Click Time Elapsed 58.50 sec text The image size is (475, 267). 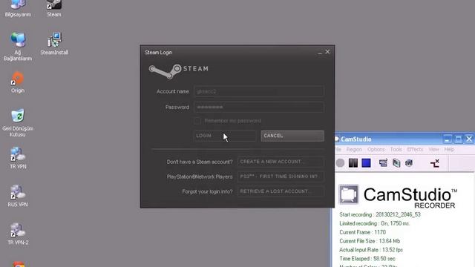367,259
